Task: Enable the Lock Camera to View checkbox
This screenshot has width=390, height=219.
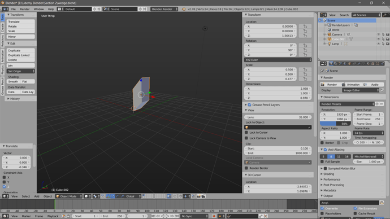Action: (x=246, y=138)
